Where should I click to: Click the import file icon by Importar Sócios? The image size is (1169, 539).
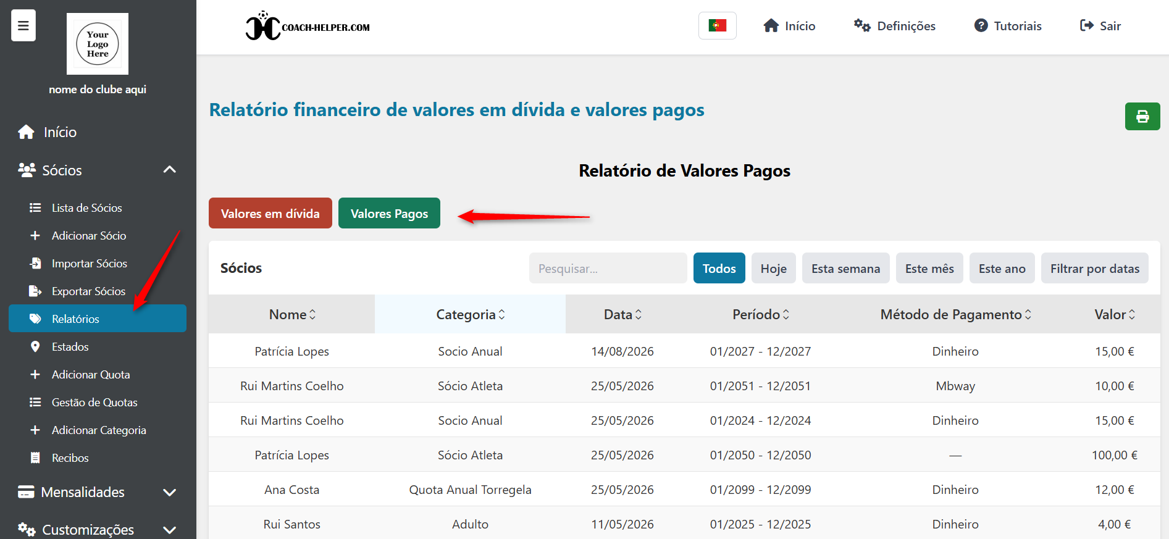35,264
